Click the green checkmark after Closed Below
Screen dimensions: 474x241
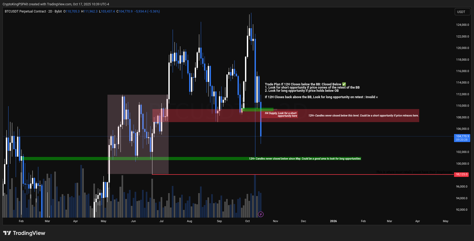[x=344, y=84]
